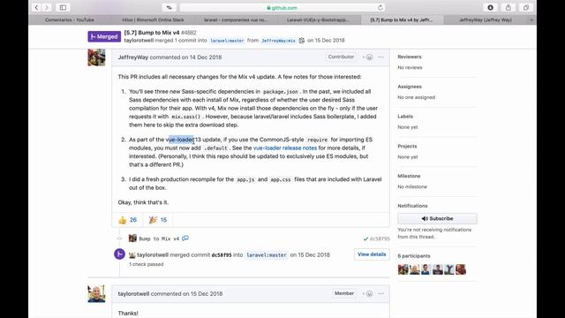Open options menu on JeffreyWay's comment
The height and width of the screenshot is (318, 565).
coord(380,57)
